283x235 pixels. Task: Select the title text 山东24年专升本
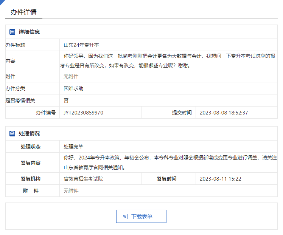81,45
